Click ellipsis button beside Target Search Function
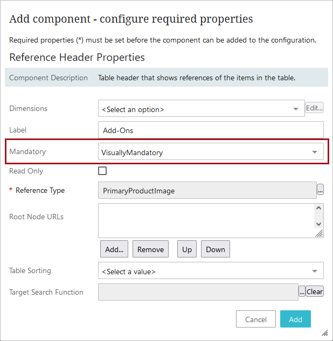The height and width of the screenshot is (341, 333). click(x=302, y=291)
